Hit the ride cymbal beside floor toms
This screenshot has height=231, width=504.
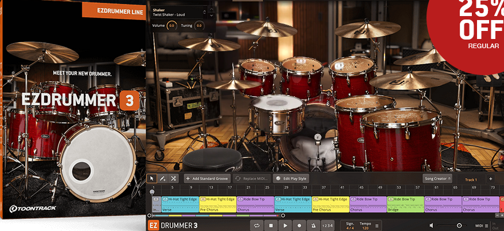click(x=410, y=80)
